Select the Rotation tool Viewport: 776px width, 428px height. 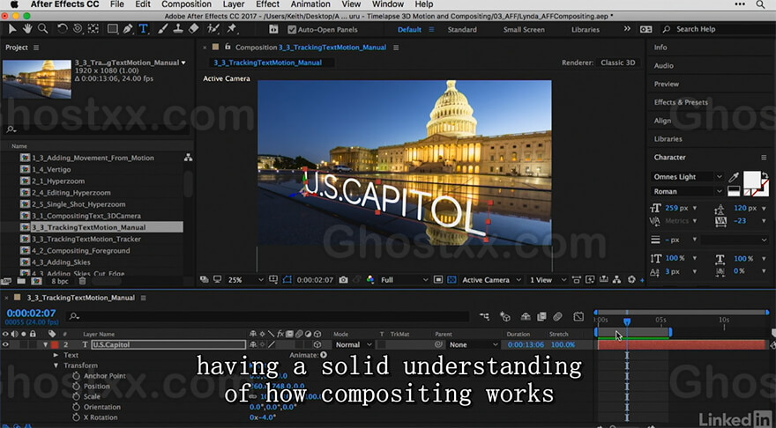(x=62, y=29)
